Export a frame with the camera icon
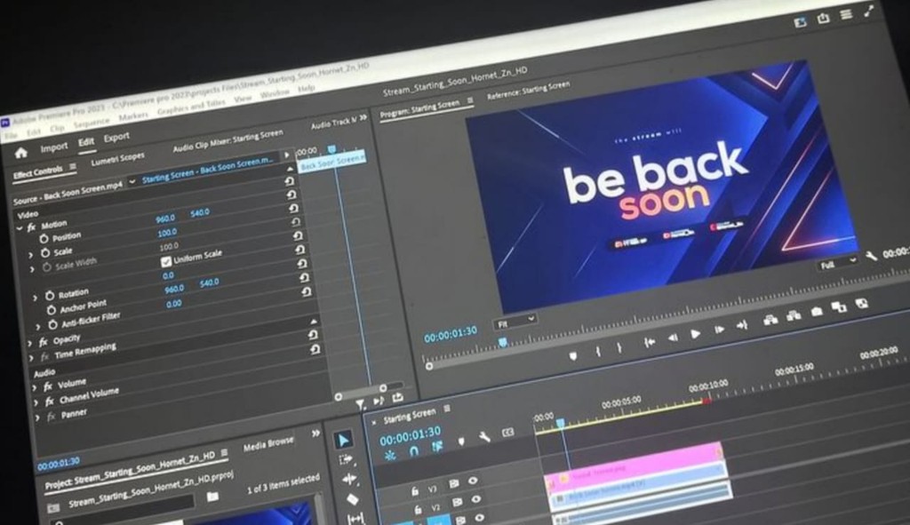This screenshot has width=910, height=525. tap(816, 312)
